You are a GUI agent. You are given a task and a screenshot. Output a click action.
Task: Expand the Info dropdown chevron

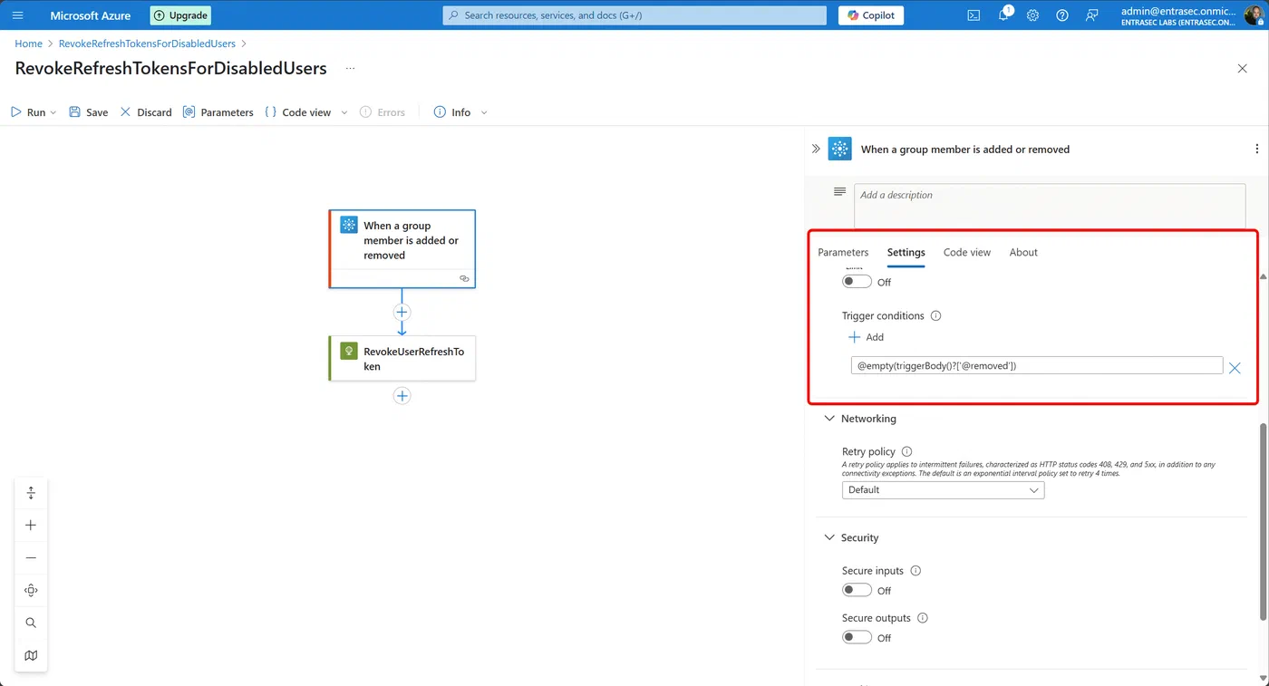[x=484, y=112]
